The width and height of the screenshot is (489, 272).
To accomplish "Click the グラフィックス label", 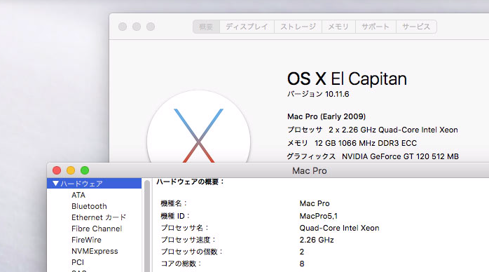I will 311,156.
